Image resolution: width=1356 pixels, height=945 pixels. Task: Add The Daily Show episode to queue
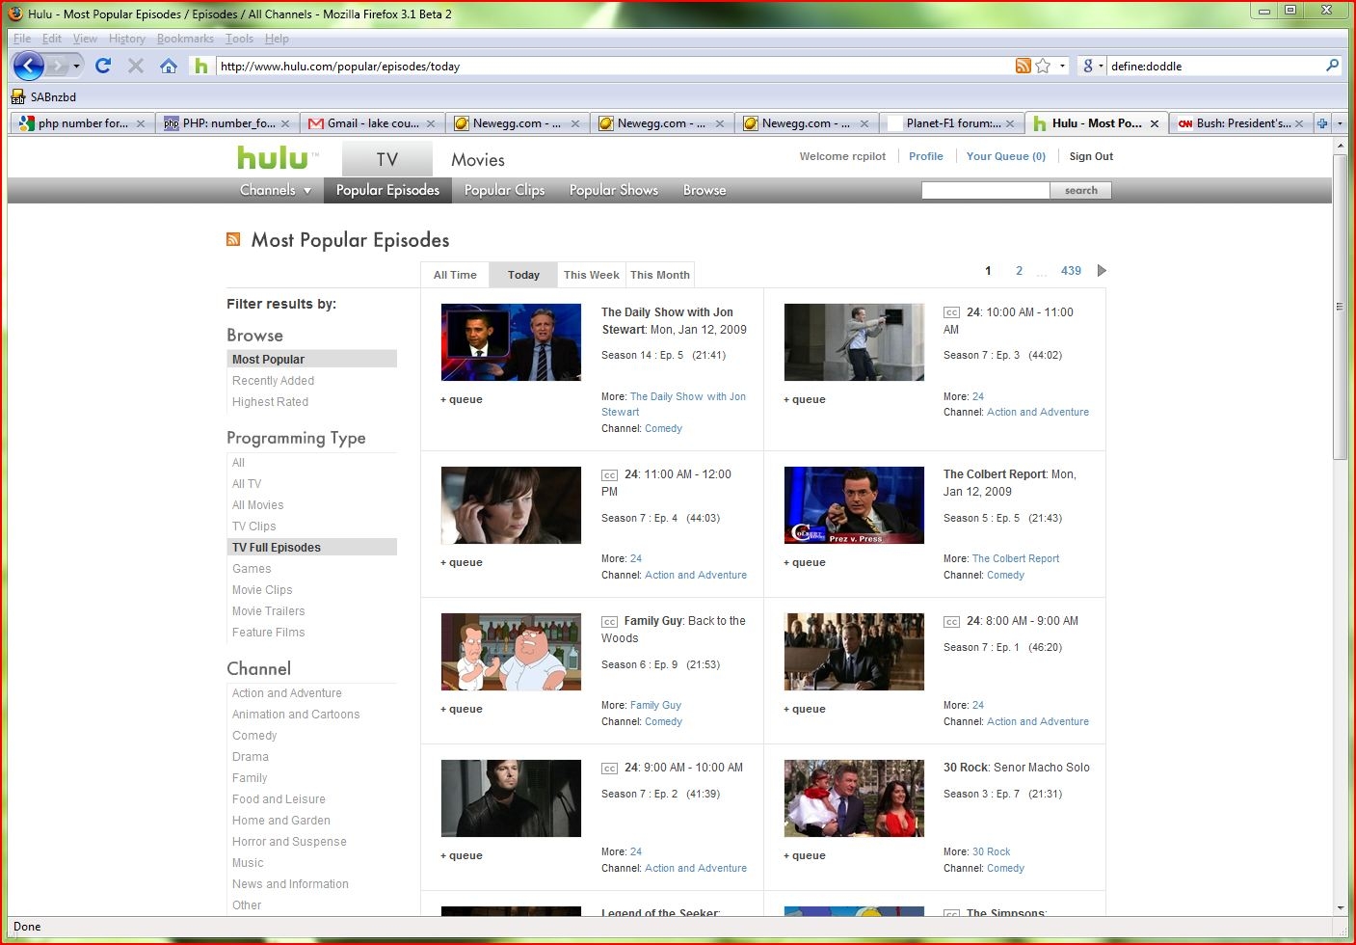point(462,399)
